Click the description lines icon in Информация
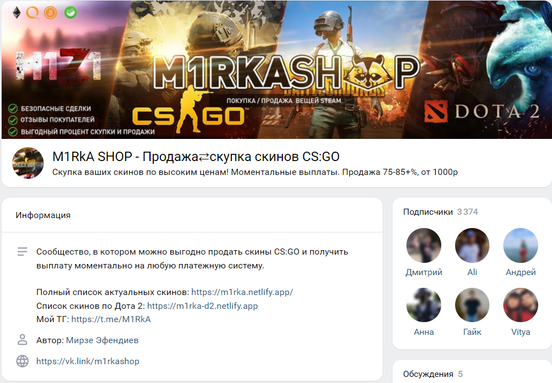 22,252
